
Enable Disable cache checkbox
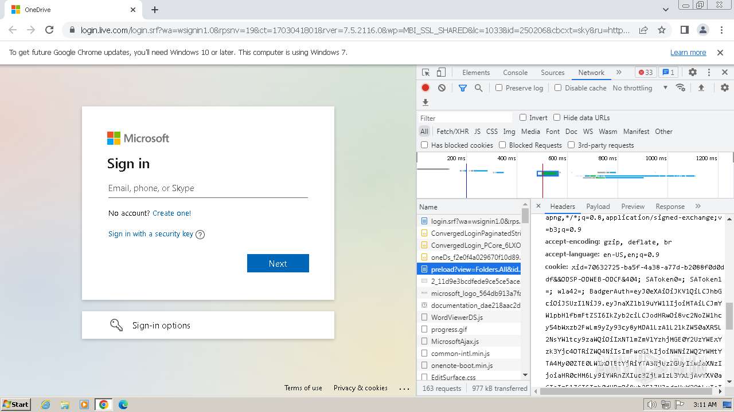point(558,88)
